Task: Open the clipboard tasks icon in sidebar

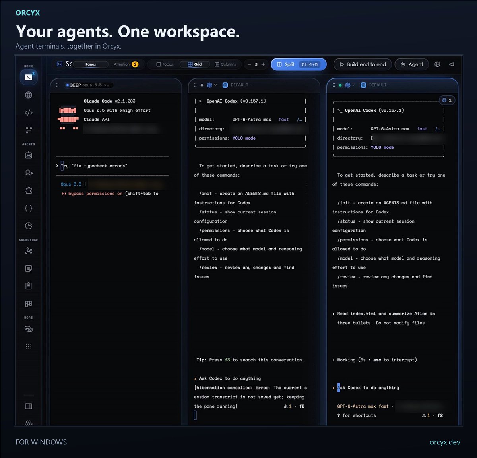Action: tap(29, 286)
